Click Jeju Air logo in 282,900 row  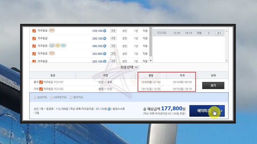click(x=34, y=54)
